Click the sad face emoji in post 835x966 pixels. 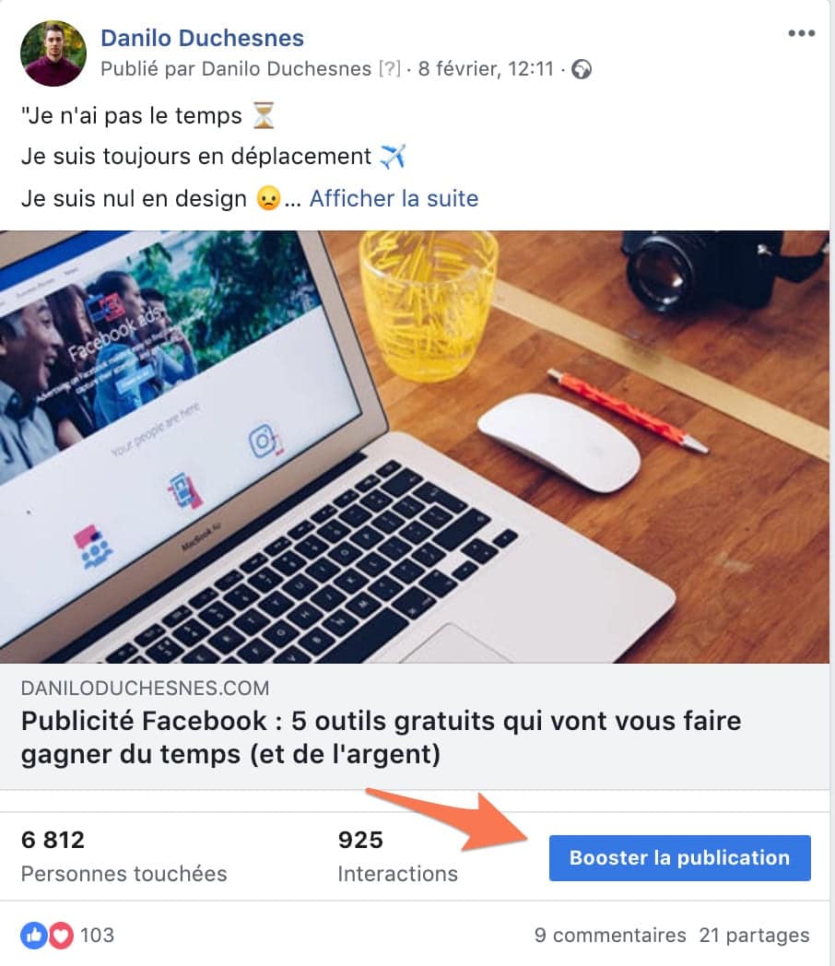tap(268, 198)
